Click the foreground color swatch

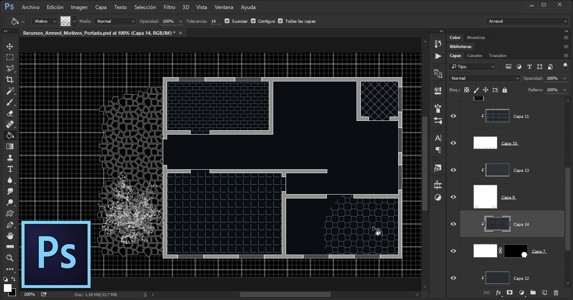(8, 288)
